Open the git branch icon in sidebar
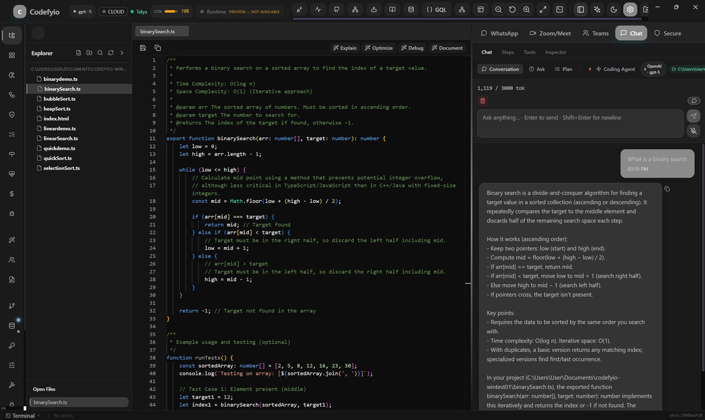Viewport: 705px width, 420px height. [x=12, y=306]
